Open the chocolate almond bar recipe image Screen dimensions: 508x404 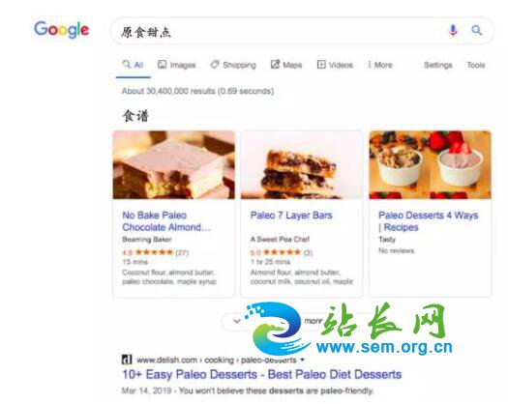tap(174, 164)
